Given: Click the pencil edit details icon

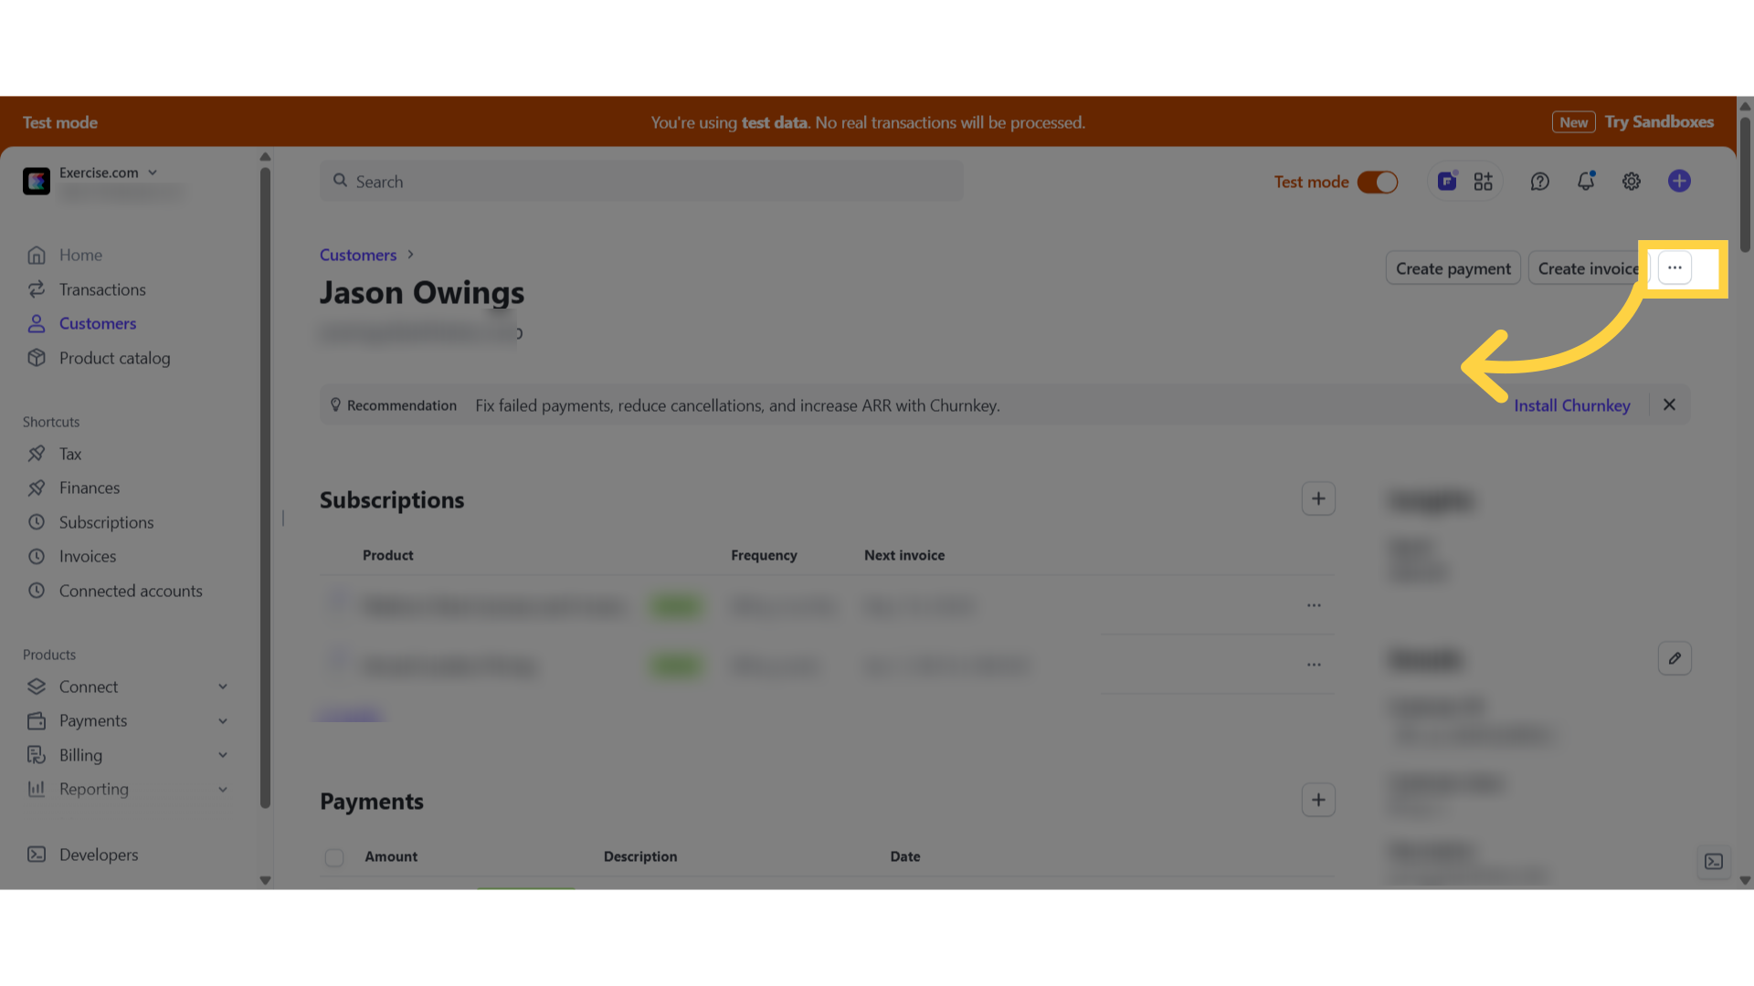Looking at the screenshot, I should (x=1675, y=658).
